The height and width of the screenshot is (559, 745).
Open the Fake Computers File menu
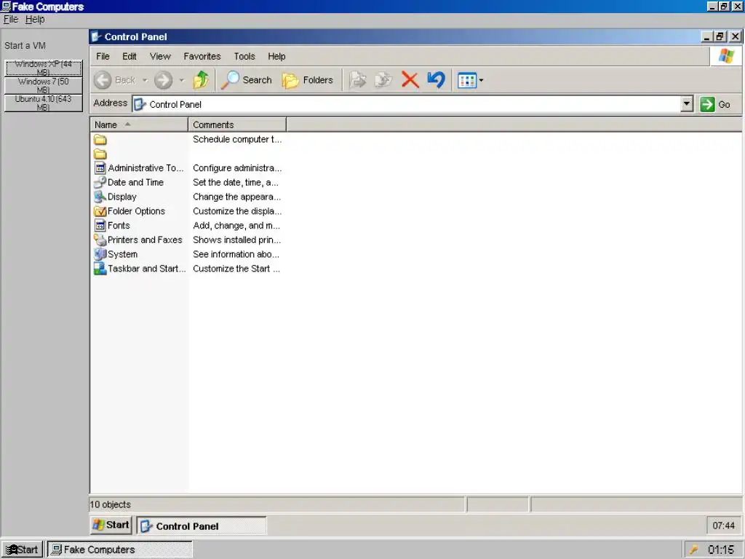click(x=10, y=20)
